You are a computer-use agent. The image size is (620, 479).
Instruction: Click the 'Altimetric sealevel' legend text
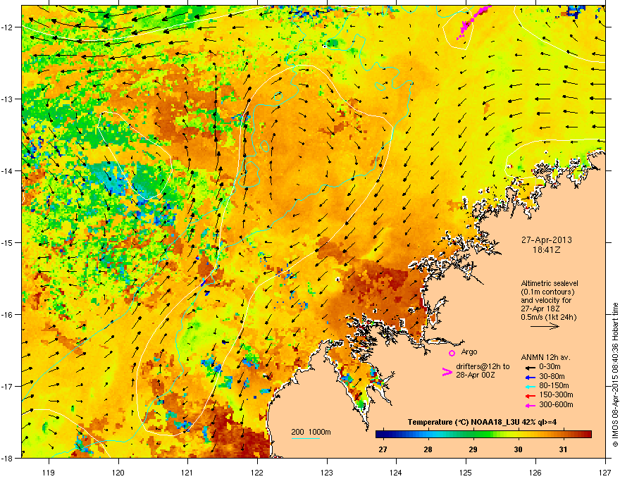[x=550, y=283]
